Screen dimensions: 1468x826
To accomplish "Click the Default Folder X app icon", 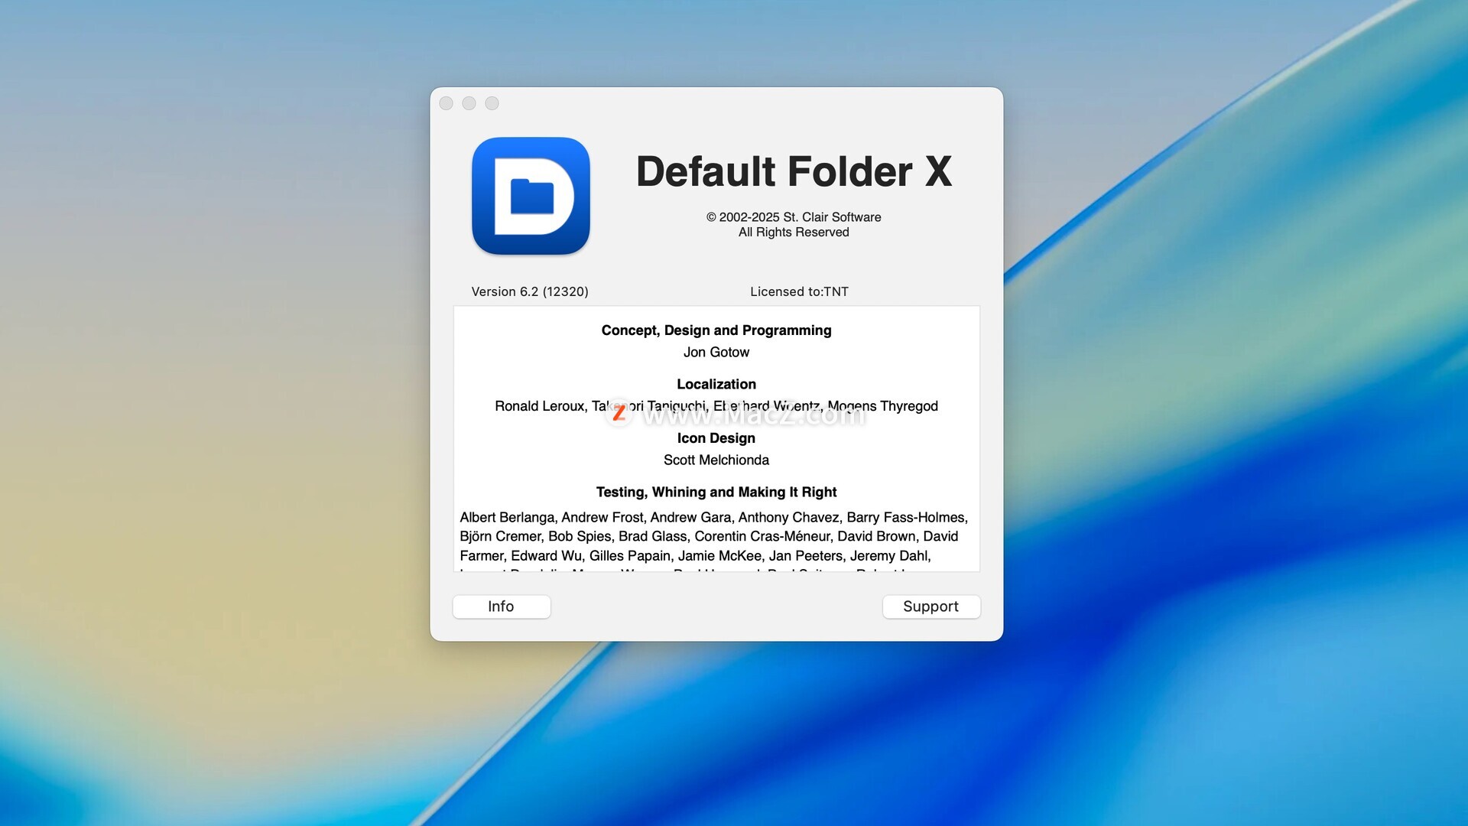I will tap(531, 196).
